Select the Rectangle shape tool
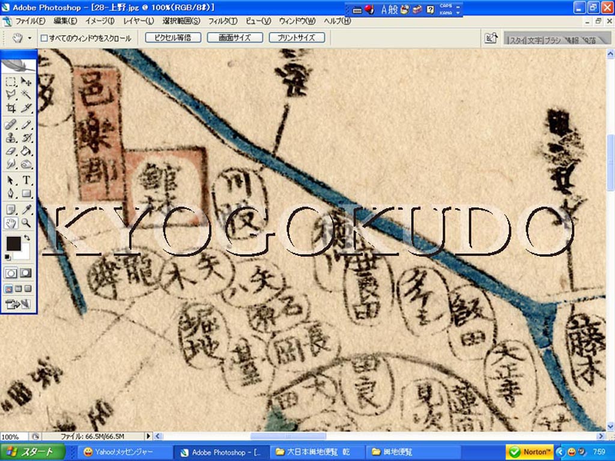The image size is (615, 461). pyautogui.click(x=26, y=193)
